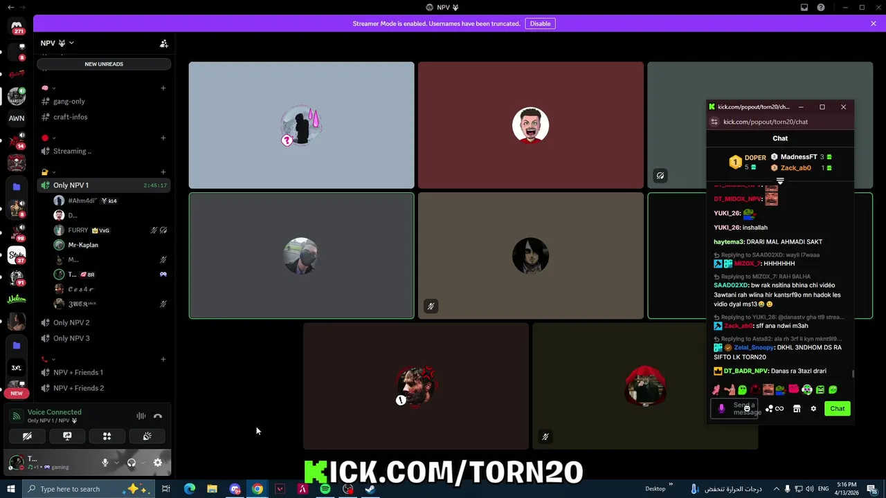Add channel to category above gang-only
Image resolution: width=886 pixels, height=498 pixels.
click(x=163, y=88)
